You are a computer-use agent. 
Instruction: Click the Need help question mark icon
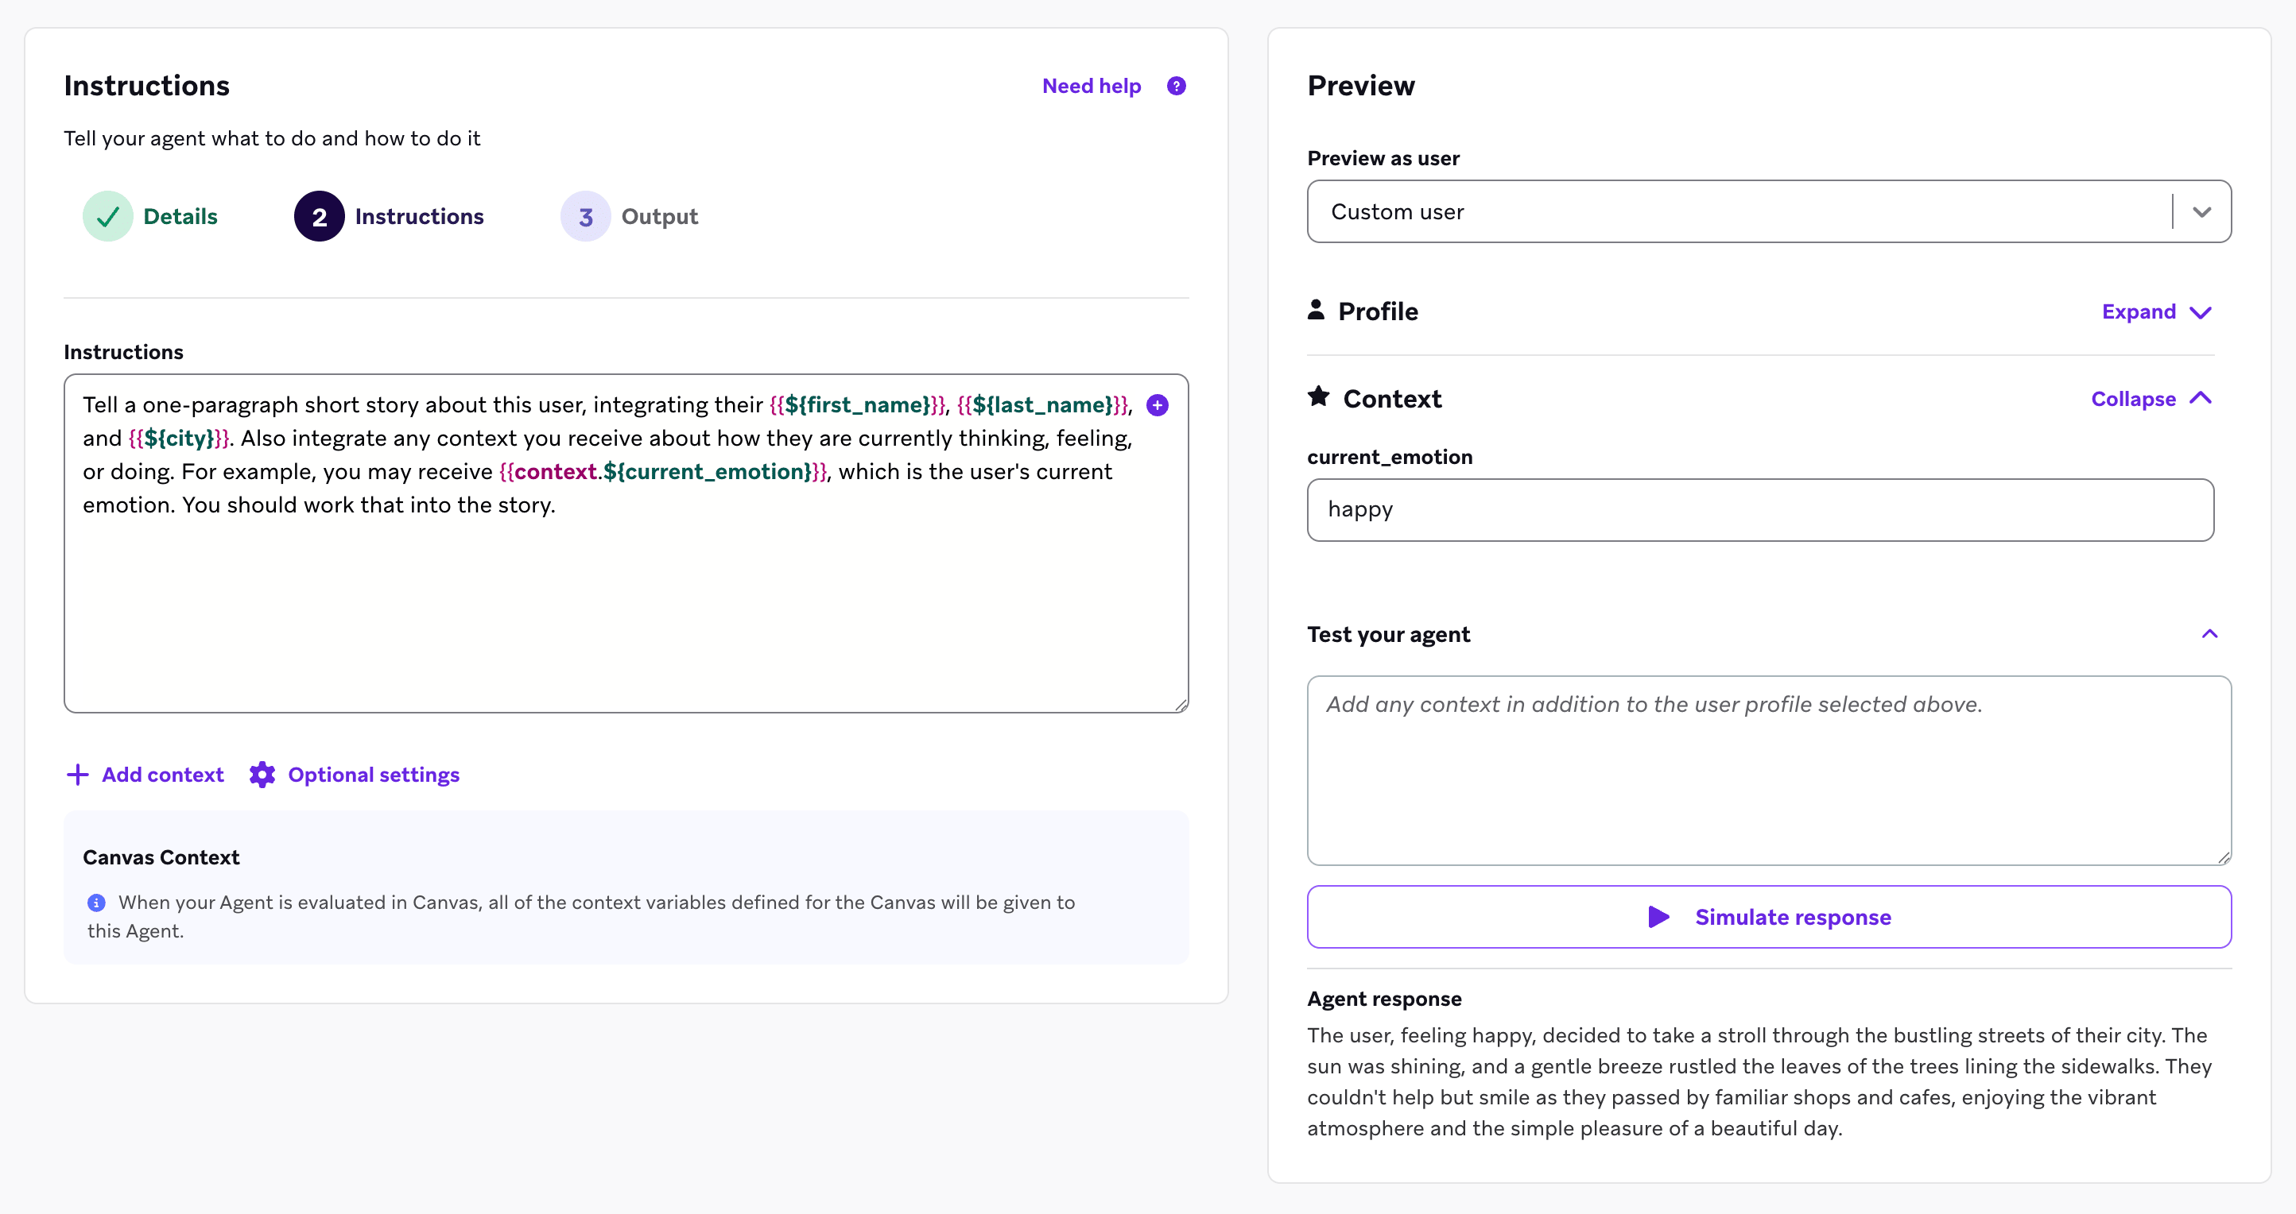[x=1176, y=87]
